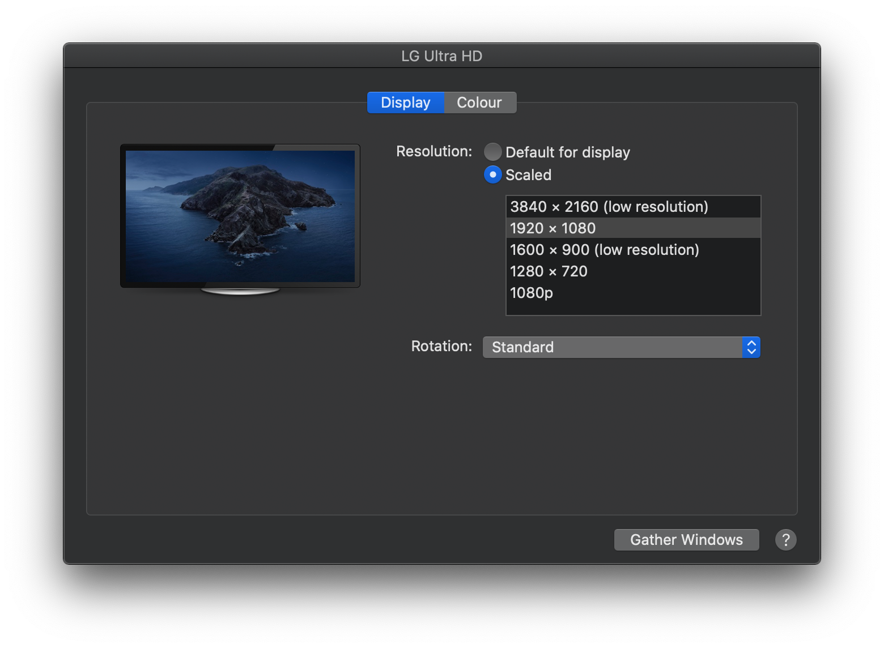Click the monitor wallpaper preview thumbnail

click(240, 216)
